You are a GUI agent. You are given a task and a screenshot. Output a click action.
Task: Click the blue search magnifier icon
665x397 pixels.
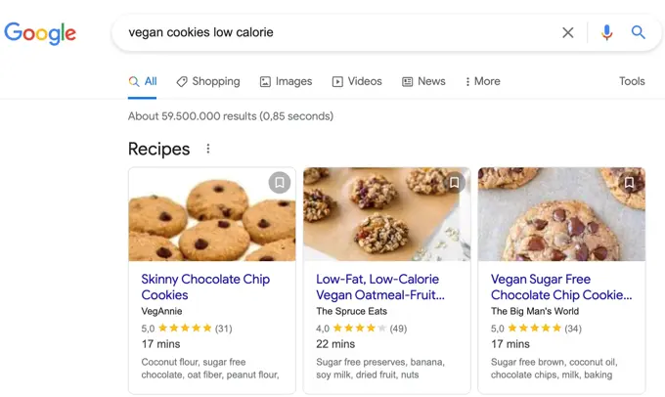[638, 32]
